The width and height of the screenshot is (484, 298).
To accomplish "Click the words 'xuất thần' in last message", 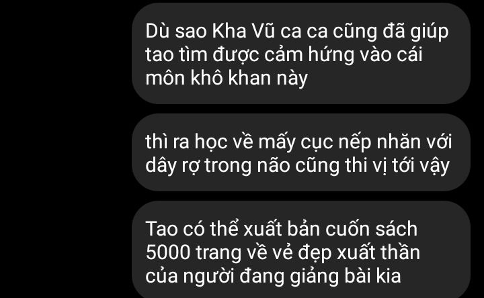I will [x=378, y=253].
